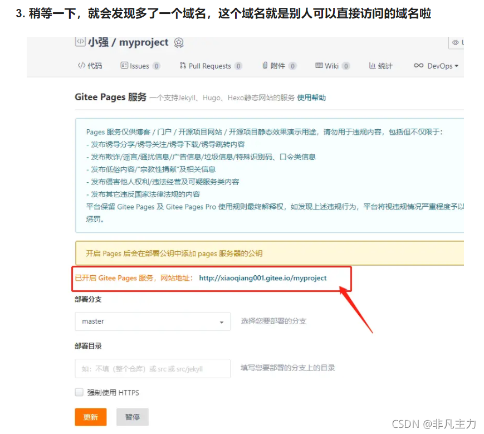Click the orange 更新 button

click(90, 417)
